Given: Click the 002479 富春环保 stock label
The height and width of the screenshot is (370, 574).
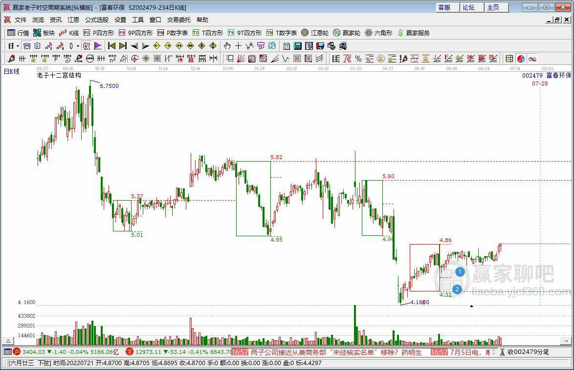Looking at the screenshot, I should (547, 75).
